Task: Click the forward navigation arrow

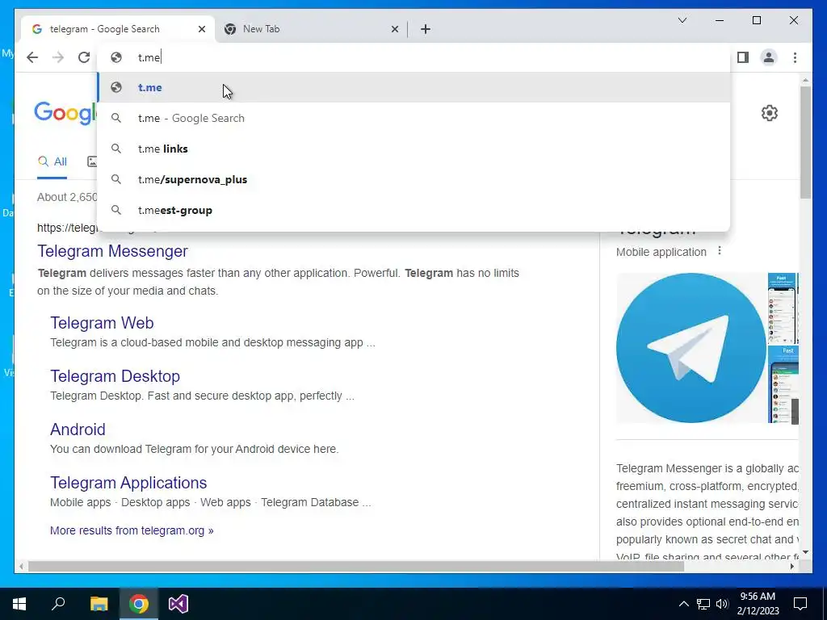Action: point(58,57)
